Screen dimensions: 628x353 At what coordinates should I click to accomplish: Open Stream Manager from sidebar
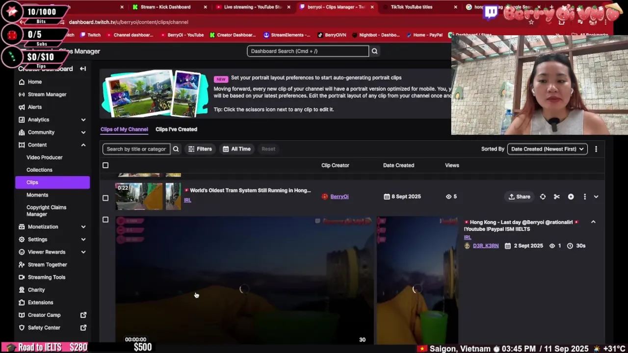pyautogui.click(x=47, y=94)
